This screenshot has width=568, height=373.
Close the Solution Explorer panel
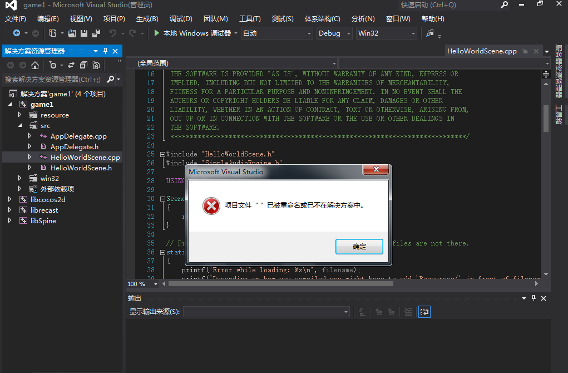115,51
